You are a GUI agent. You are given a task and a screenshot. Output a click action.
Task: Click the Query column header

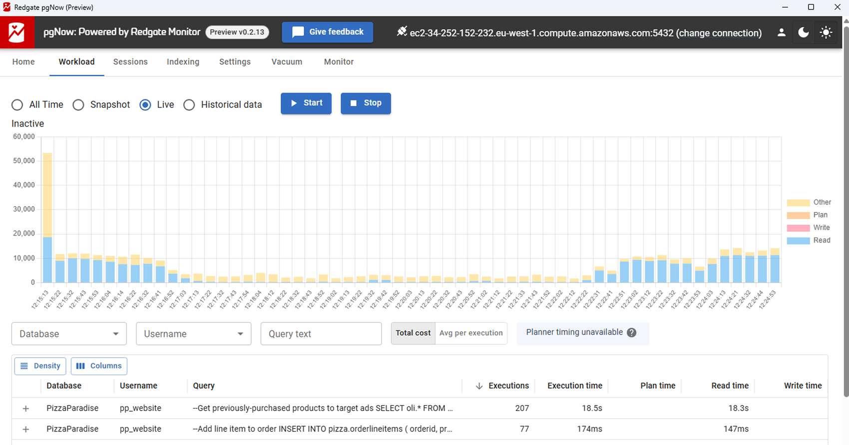pyautogui.click(x=204, y=386)
